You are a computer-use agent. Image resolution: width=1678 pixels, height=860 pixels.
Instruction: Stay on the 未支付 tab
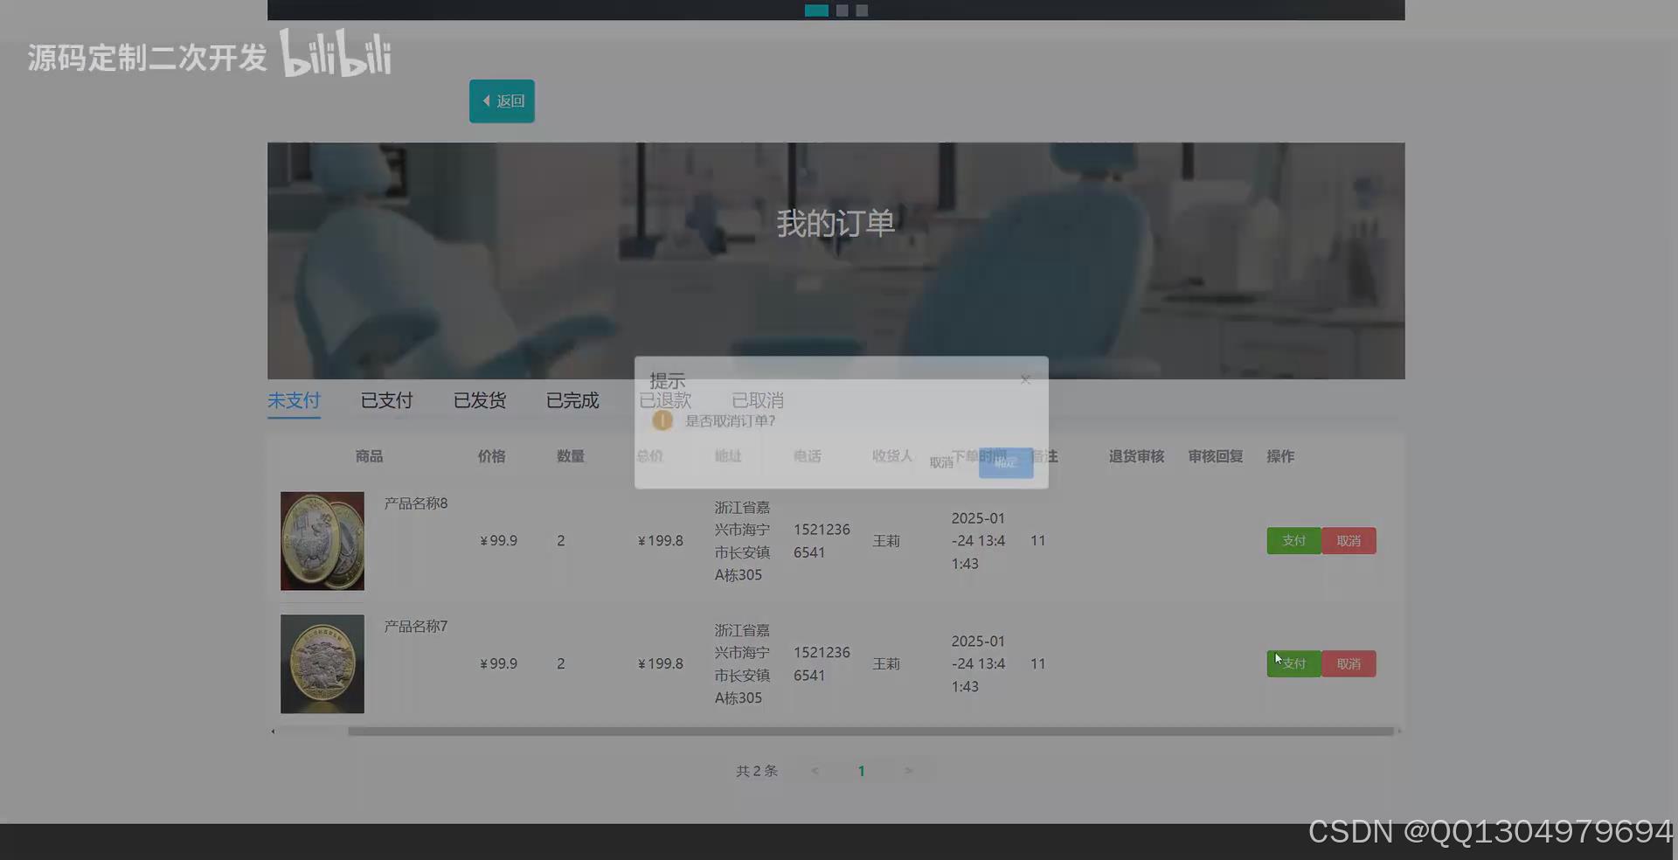point(293,400)
